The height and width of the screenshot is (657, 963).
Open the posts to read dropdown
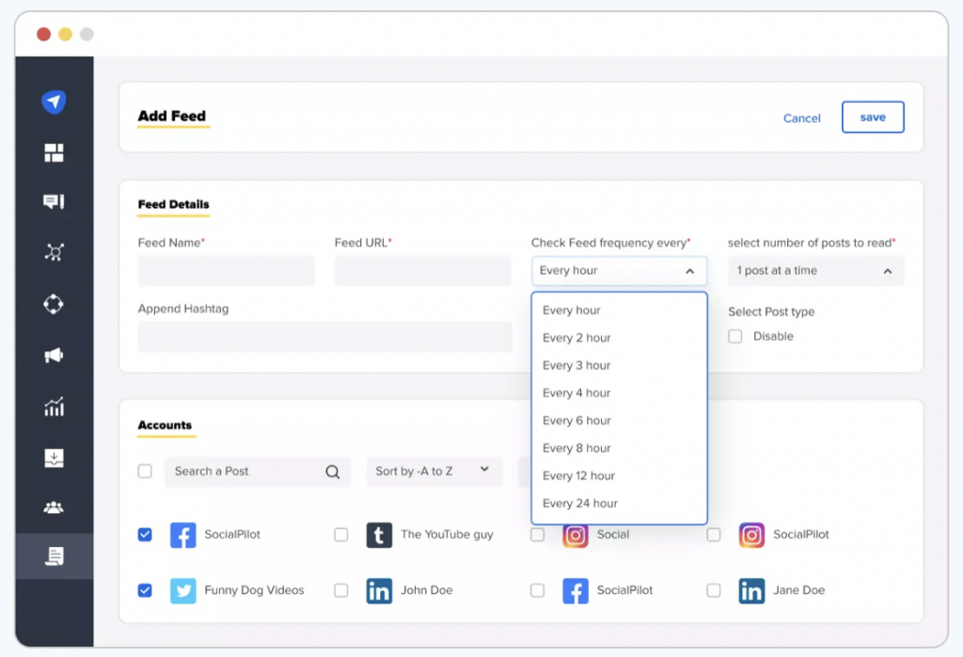coord(815,271)
